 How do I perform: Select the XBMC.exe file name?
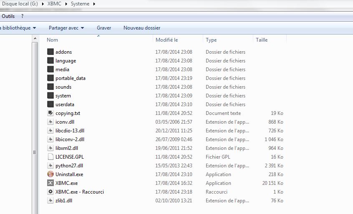(x=67, y=183)
